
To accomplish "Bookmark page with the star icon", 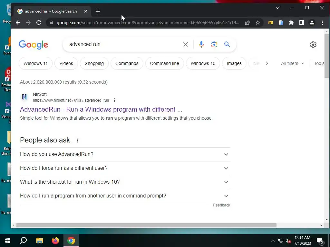I will click(x=258, y=23).
